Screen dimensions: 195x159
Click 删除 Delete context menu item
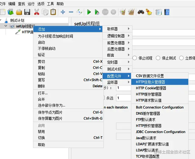point(68,86)
